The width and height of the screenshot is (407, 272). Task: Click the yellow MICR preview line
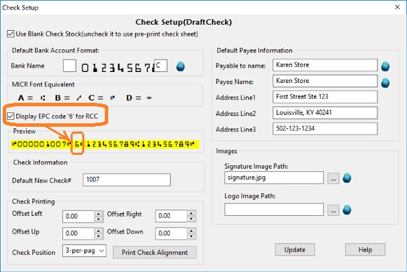point(105,145)
